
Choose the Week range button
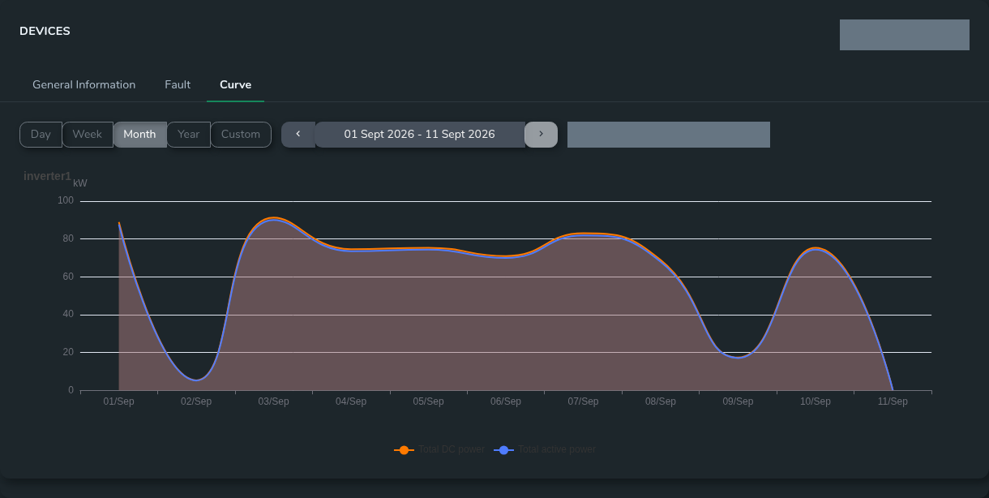[88, 135]
